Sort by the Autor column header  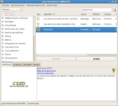point(86,14)
